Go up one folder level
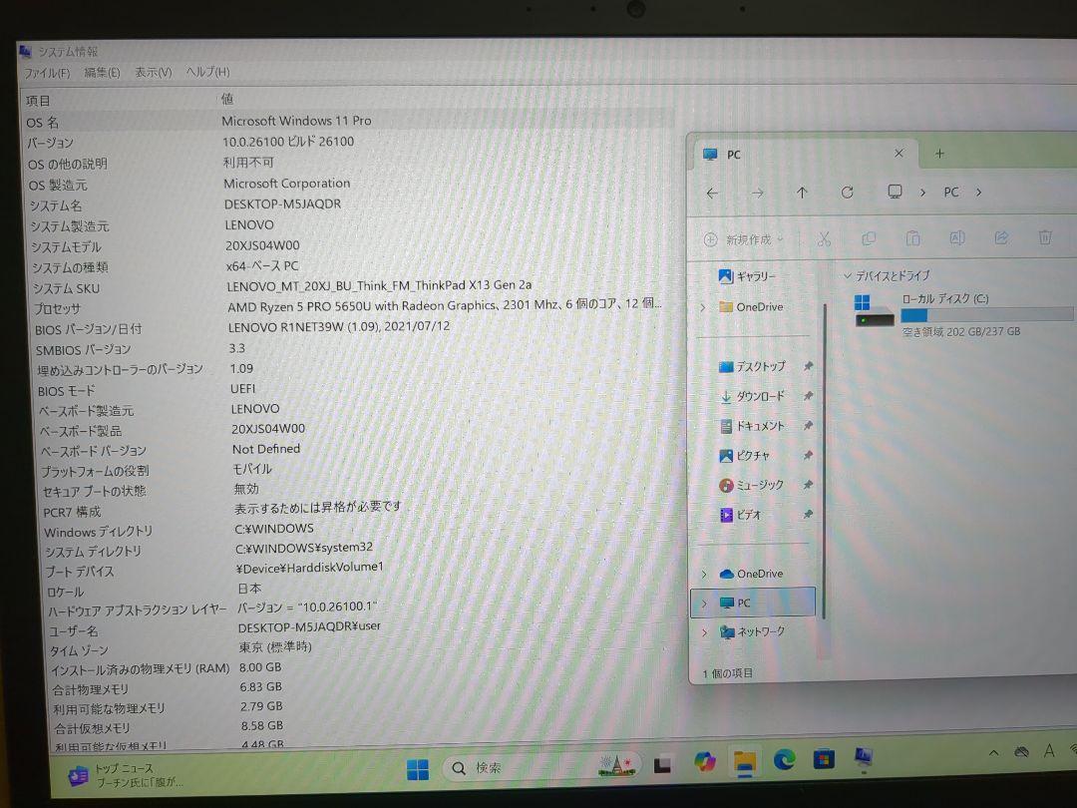The height and width of the screenshot is (808, 1077). tap(802, 193)
